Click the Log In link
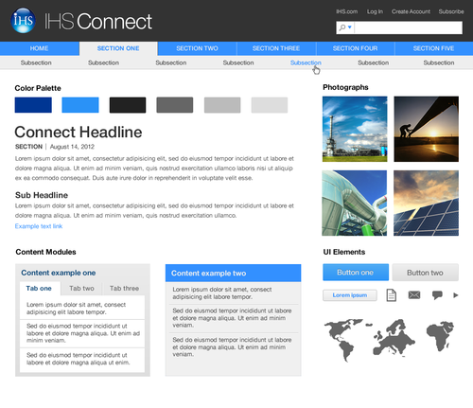The image size is (473, 408). click(375, 11)
